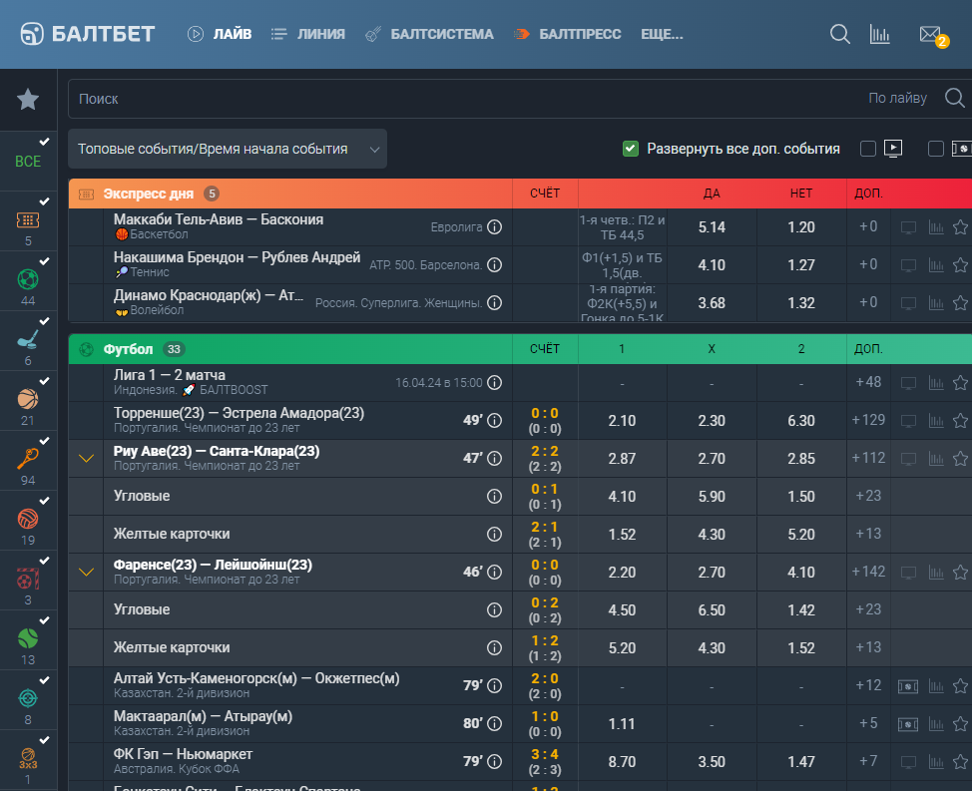Viewport: 972px width, 791px height.
Task: Collapse Риу Аве(23) — Санта-Клара(23) sub-events
Action: coord(86,459)
